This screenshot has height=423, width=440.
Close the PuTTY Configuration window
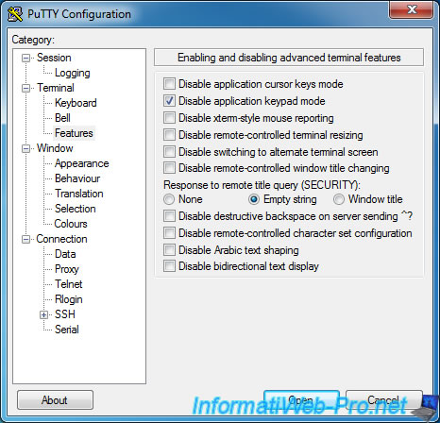(x=412, y=9)
